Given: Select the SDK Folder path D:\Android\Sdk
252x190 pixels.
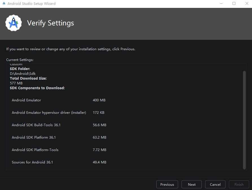Looking at the screenshot, I should 23,74.
